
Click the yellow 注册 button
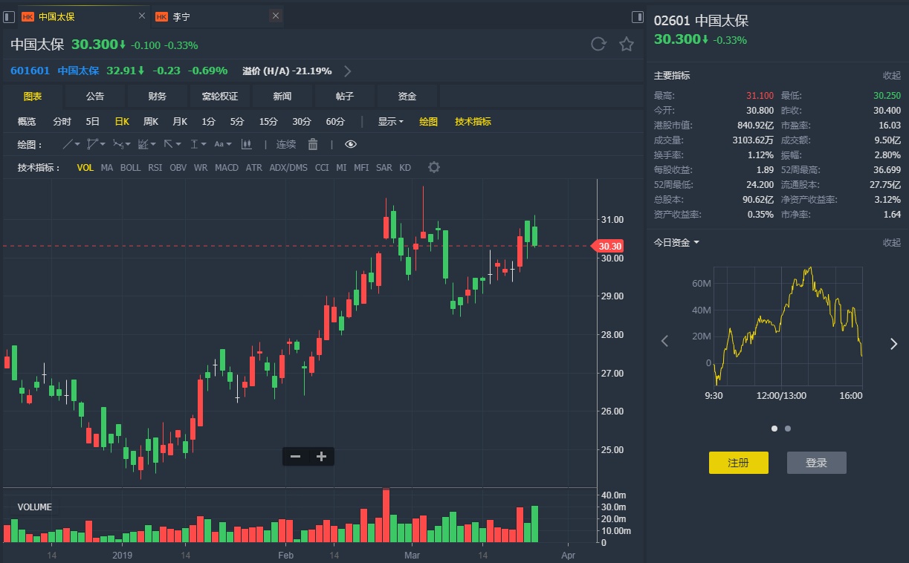(x=738, y=463)
